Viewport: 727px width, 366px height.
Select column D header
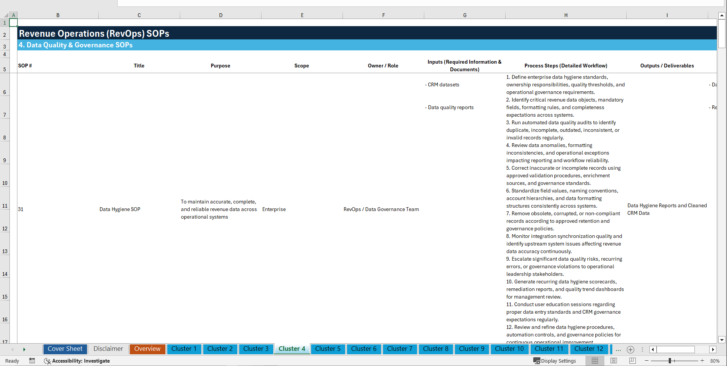point(221,15)
